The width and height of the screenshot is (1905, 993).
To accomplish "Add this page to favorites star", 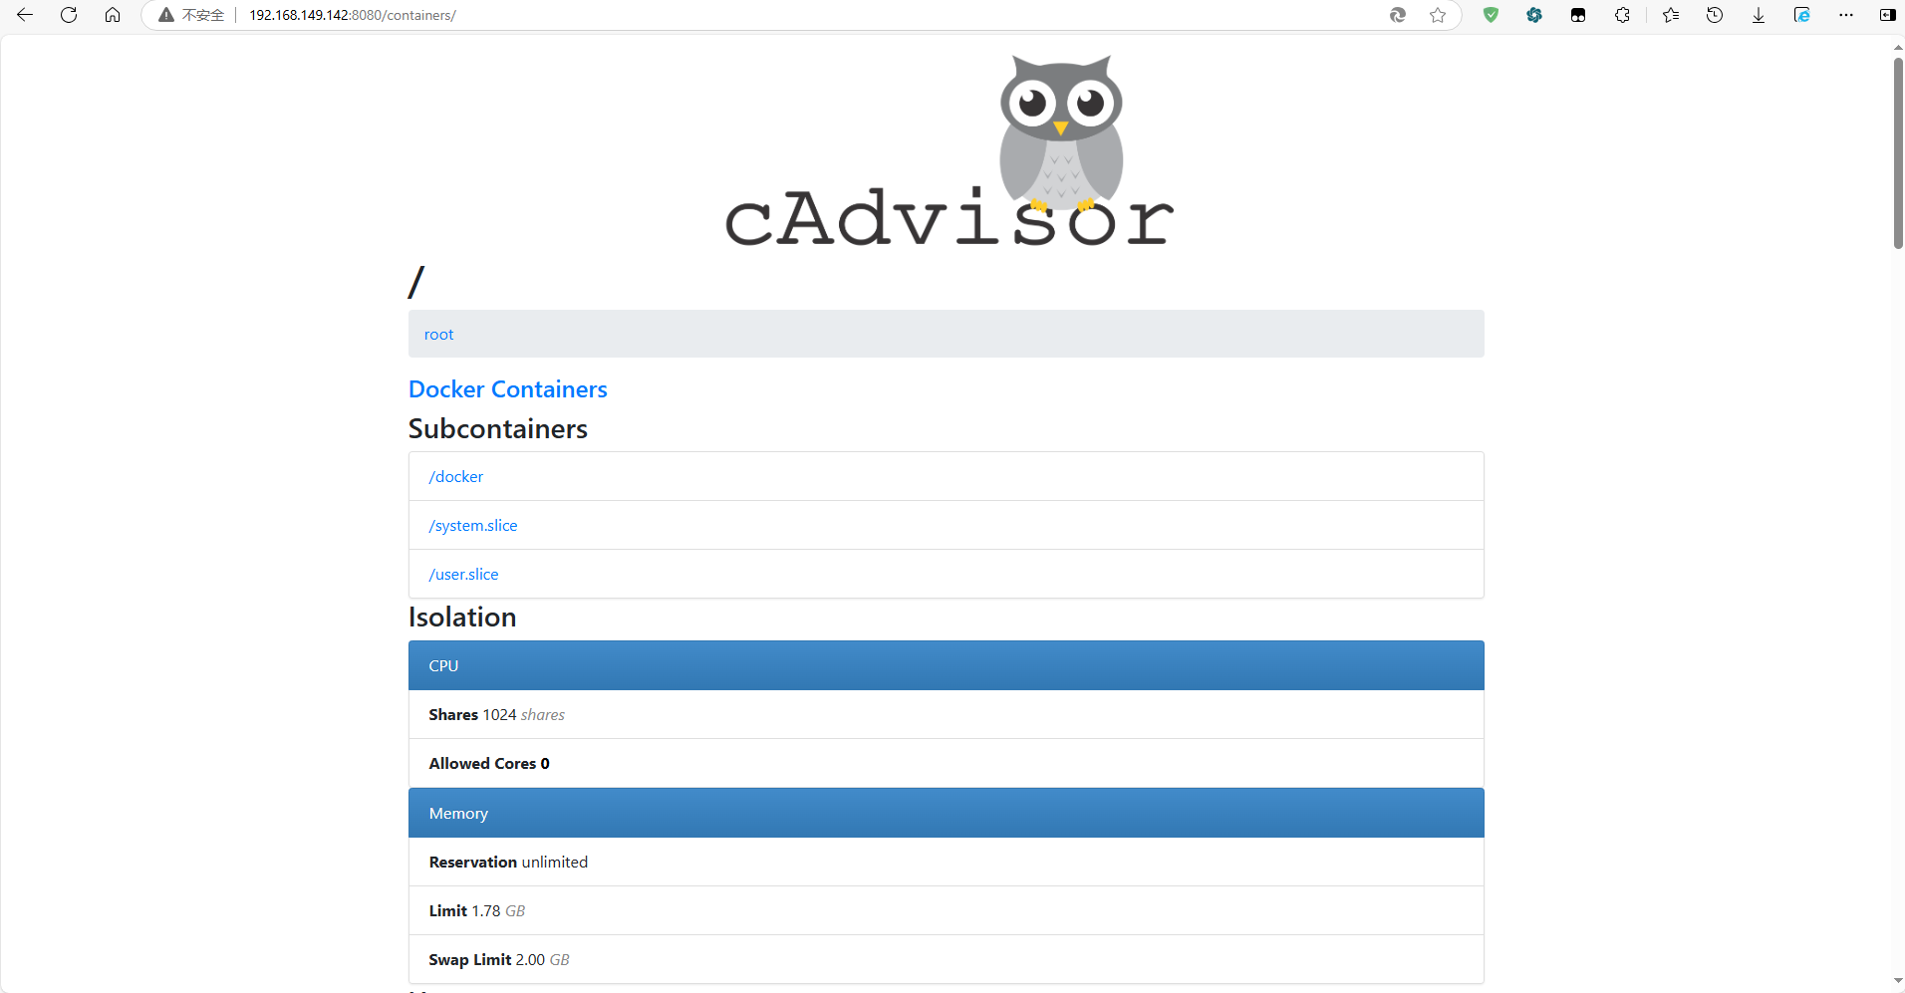I will coord(1438,15).
